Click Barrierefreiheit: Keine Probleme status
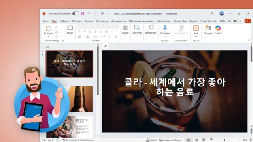 [78, 140]
